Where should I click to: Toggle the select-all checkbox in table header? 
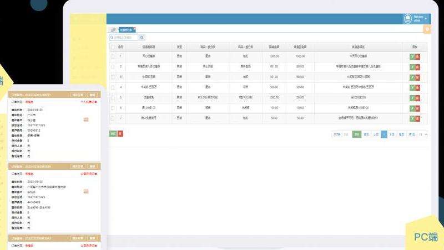tap(113, 47)
